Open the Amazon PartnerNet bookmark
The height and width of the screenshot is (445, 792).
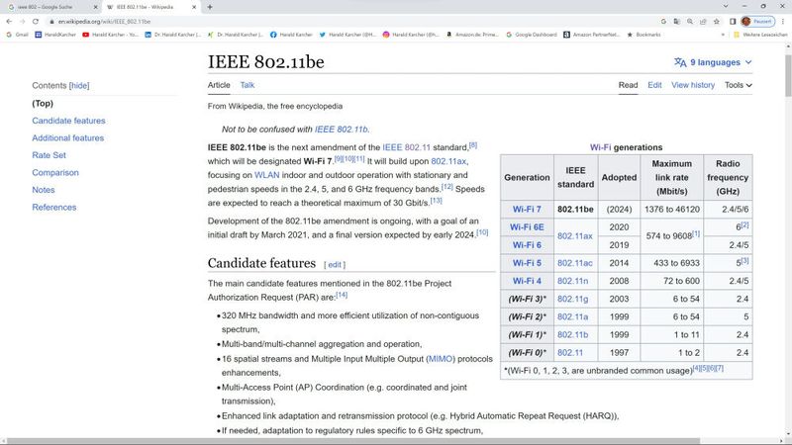tap(591, 35)
